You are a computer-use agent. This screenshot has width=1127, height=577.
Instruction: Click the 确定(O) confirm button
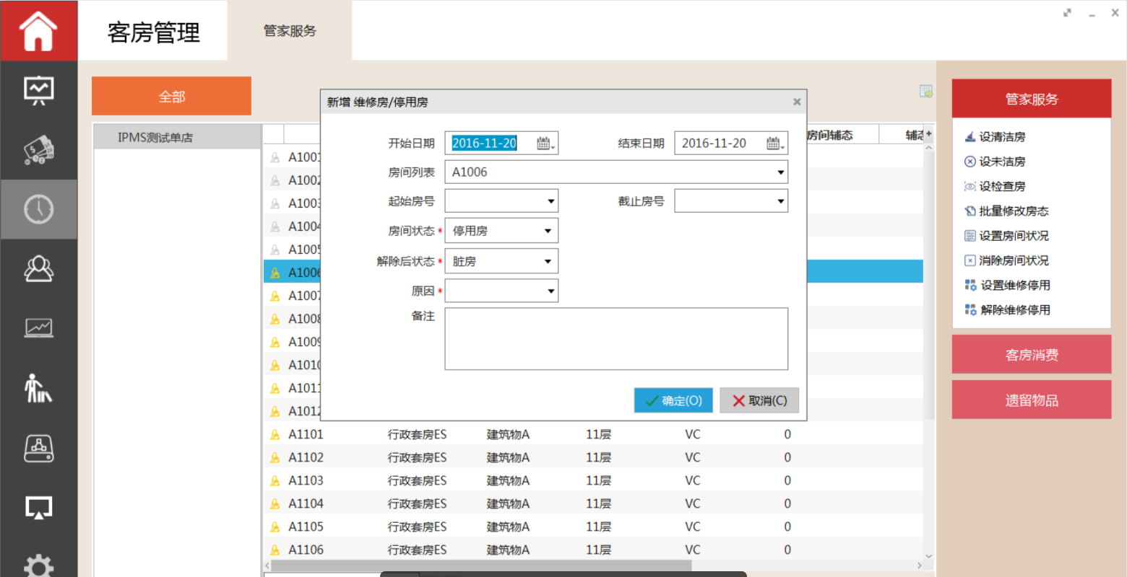coord(673,401)
